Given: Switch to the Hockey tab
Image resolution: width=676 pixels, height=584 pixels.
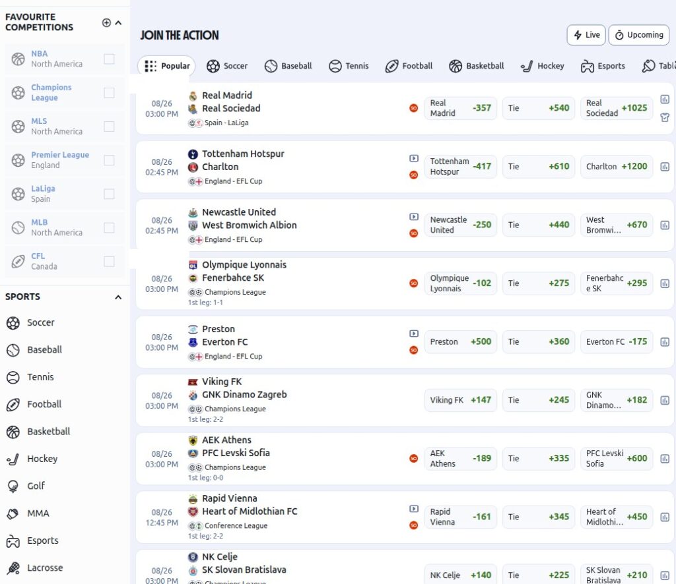Looking at the screenshot, I should click(542, 66).
